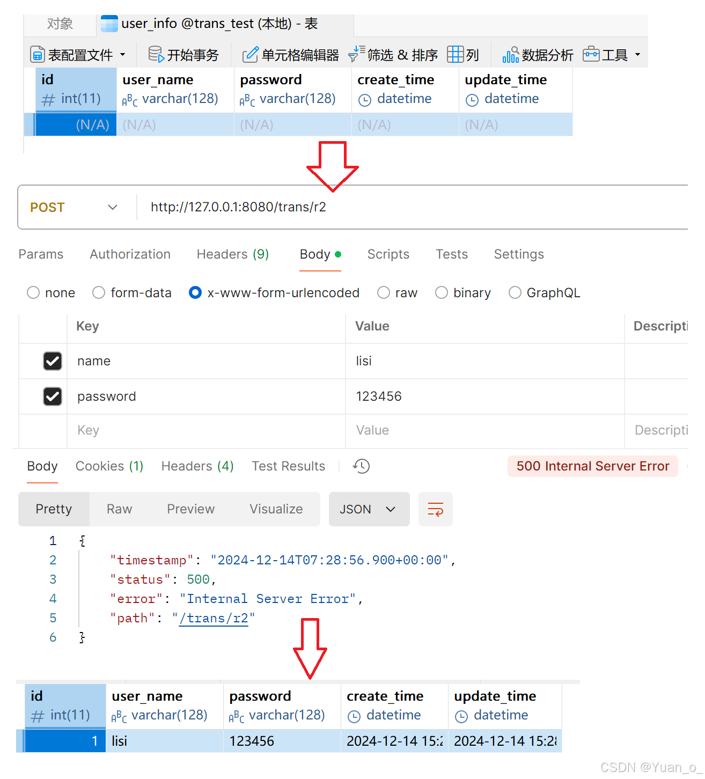Toggle the wrap response lines icon
Image resolution: width=705 pixels, height=779 pixels.
tap(435, 509)
